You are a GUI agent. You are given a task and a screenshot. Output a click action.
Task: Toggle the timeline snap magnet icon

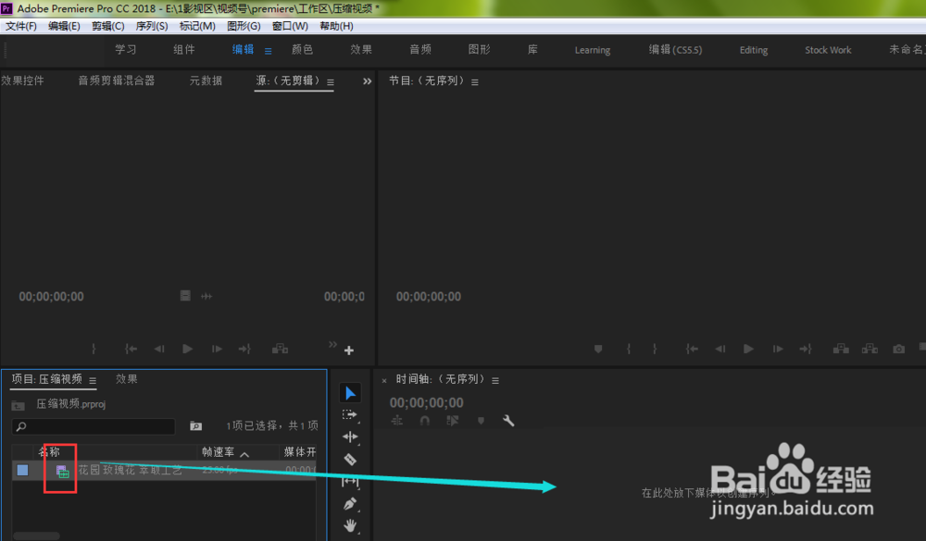click(x=424, y=421)
